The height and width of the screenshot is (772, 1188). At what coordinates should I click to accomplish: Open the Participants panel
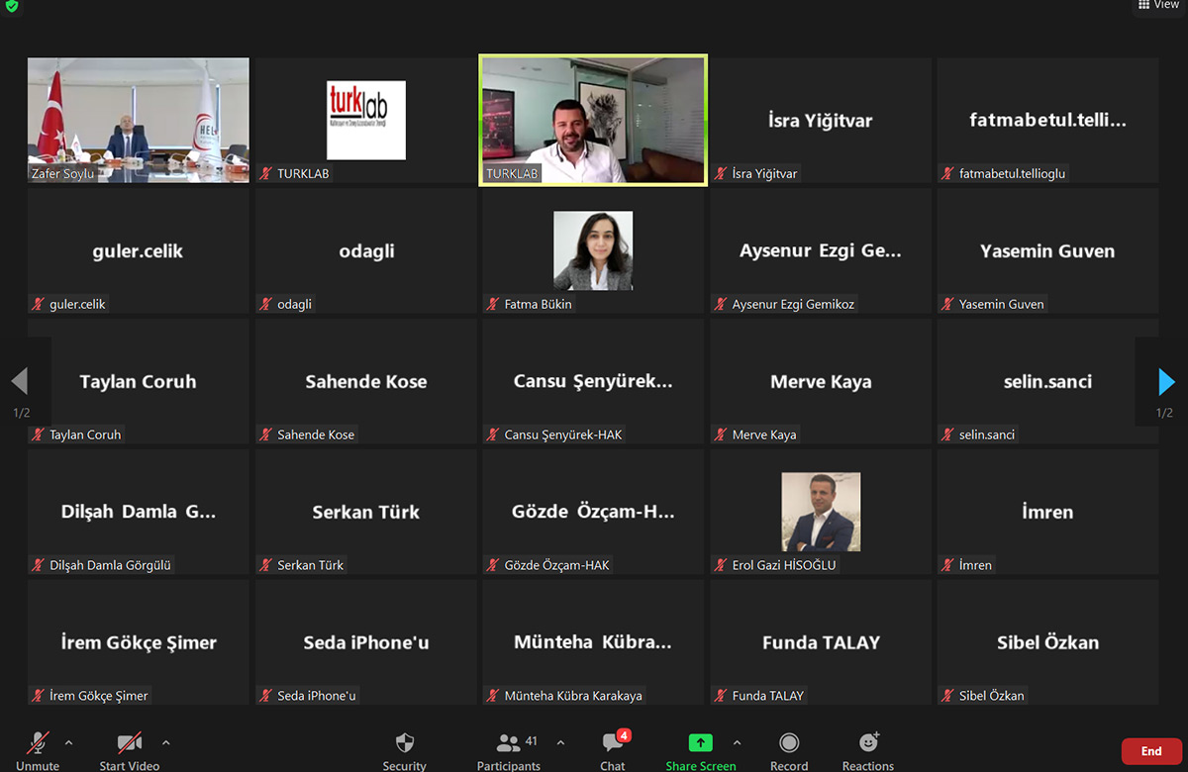(x=509, y=744)
